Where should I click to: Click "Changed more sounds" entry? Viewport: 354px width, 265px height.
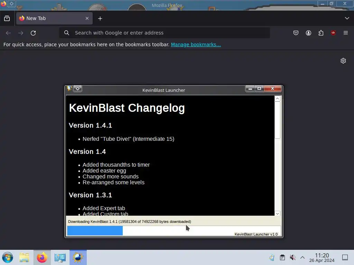tap(111, 177)
